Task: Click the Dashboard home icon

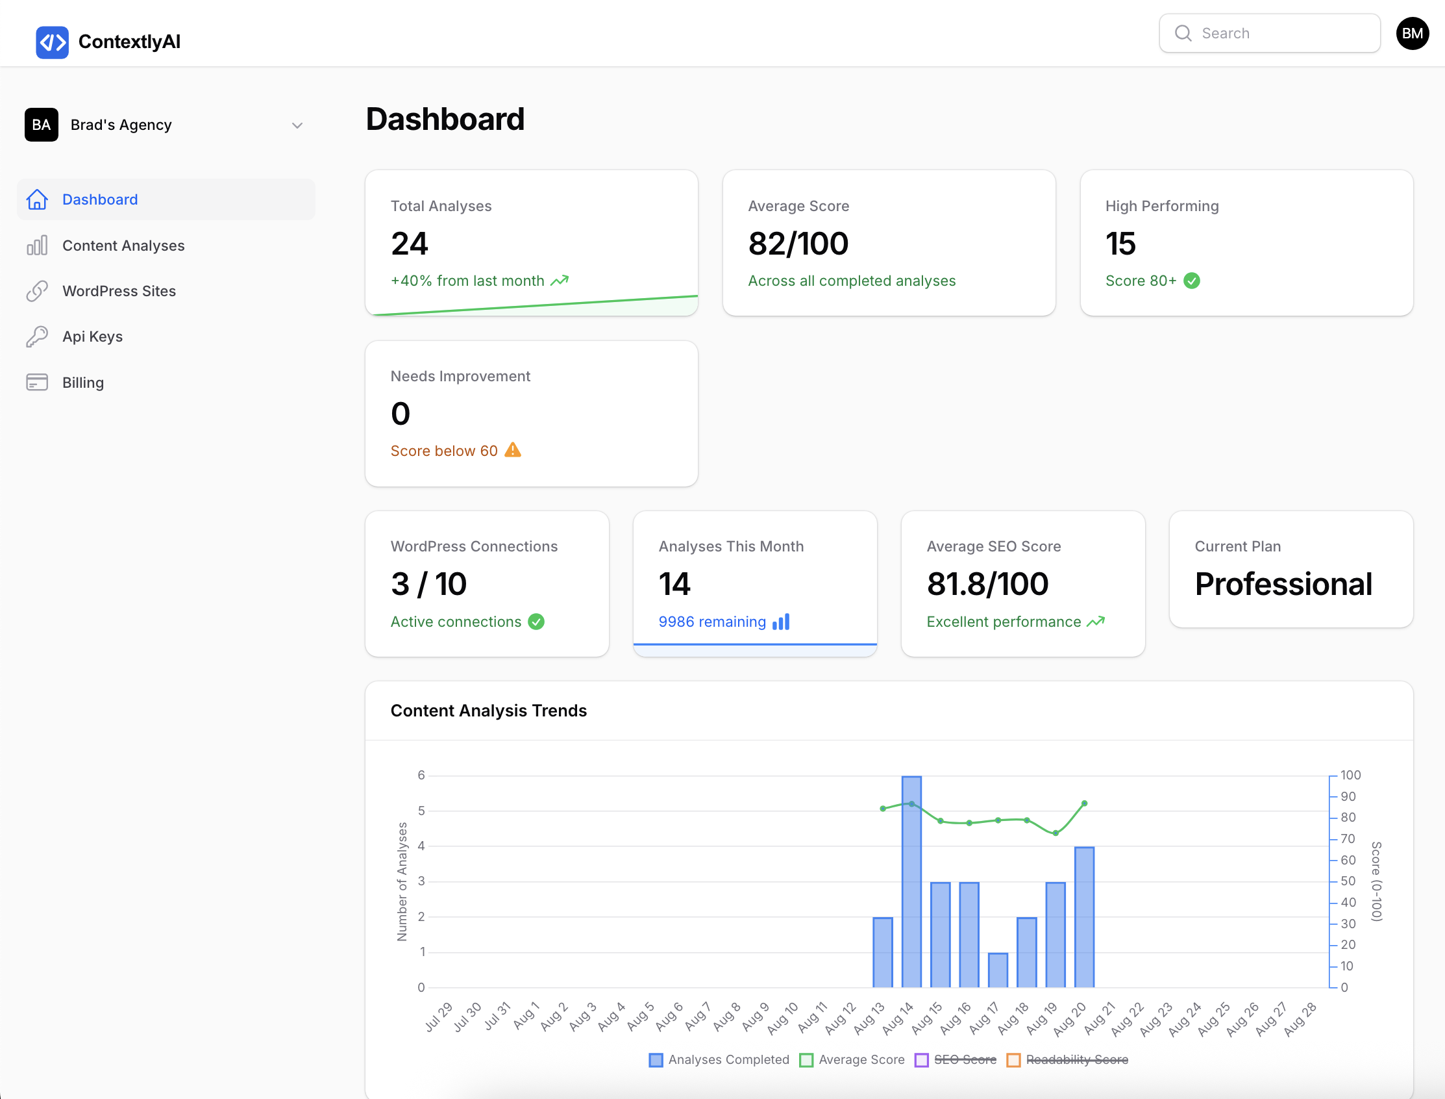Action: tap(37, 199)
